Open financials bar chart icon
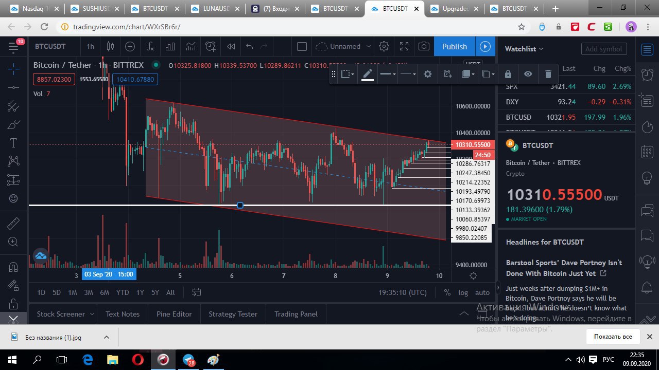This screenshot has height=370, width=659. click(170, 46)
